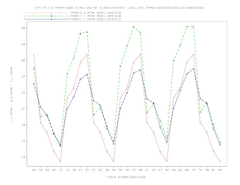This screenshot has width=240, height=185.
Task: Click x-axis tick label 27
Action: 94,170
